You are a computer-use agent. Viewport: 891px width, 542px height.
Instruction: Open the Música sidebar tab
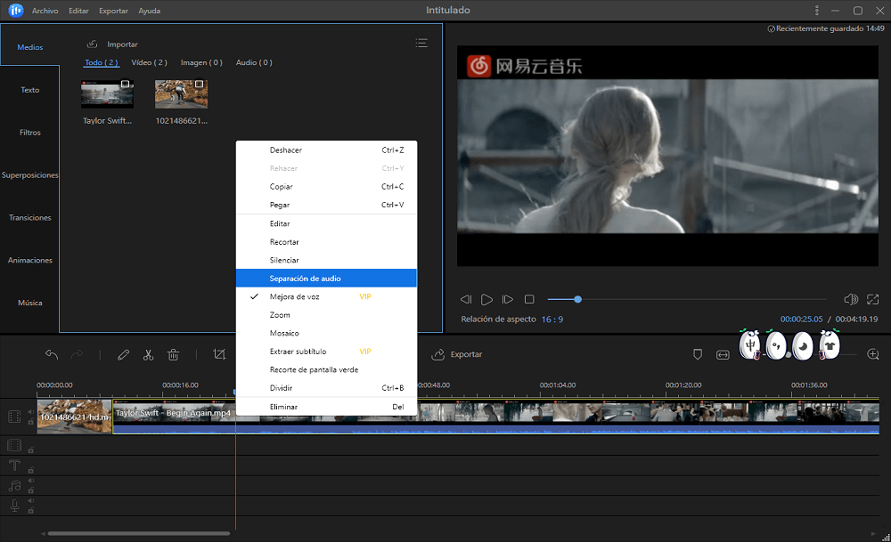pyautogui.click(x=29, y=303)
